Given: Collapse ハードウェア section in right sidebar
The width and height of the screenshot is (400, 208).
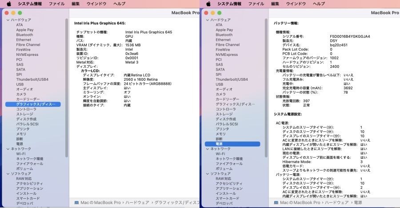Looking at the screenshot, I should [208, 20].
